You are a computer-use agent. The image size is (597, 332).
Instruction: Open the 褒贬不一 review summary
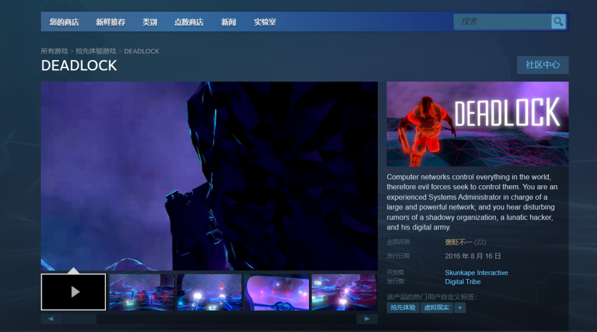click(458, 242)
